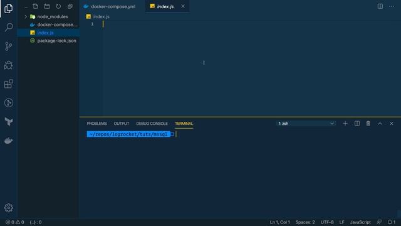Screen dimensions: 401x226
Task: Open docker-compose file in explorer tree
Action: [49, 24]
